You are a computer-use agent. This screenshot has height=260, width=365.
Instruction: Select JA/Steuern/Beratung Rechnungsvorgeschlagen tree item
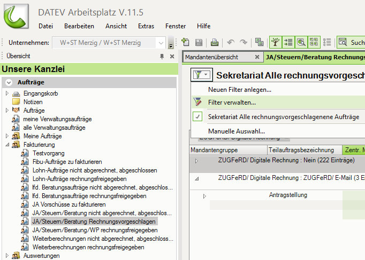94,222
